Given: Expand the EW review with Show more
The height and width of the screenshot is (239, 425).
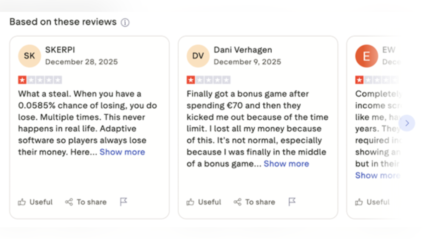Looking at the screenshot, I should click(377, 175).
